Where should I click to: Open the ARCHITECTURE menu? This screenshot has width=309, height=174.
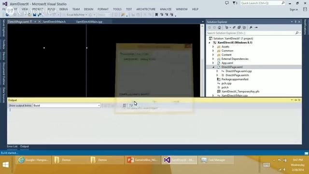[x=146, y=9]
